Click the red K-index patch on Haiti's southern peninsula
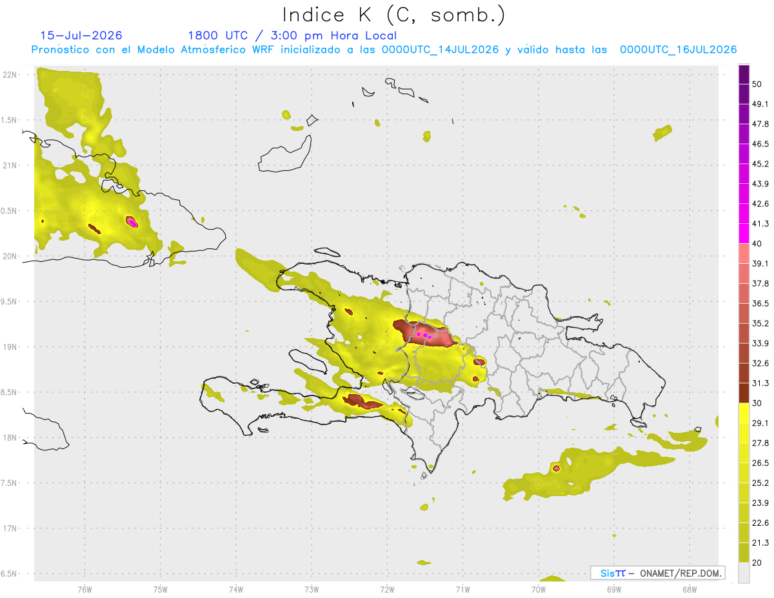Image resolution: width=774 pixels, height=598 pixels. [x=361, y=402]
